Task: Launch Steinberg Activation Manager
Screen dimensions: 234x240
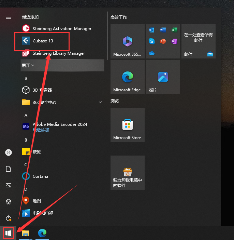Action: click(61, 29)
